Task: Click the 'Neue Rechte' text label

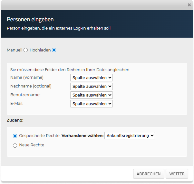Action: [32, 145]
